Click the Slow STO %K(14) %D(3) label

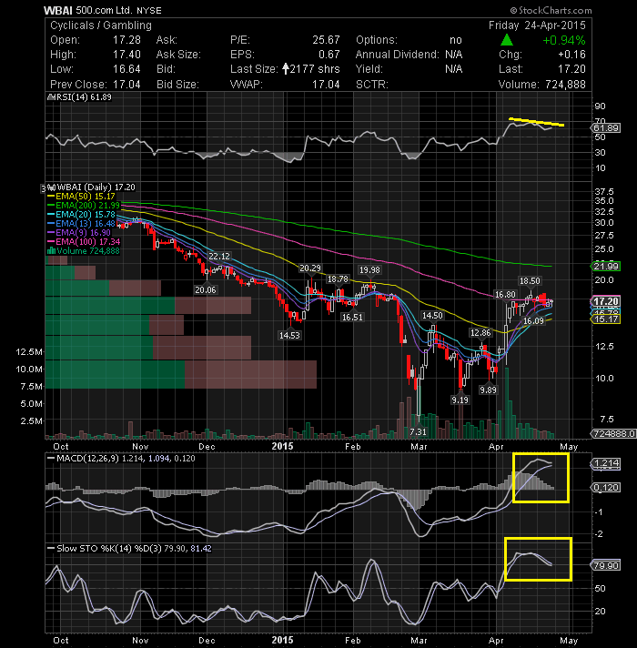(108, 549)
